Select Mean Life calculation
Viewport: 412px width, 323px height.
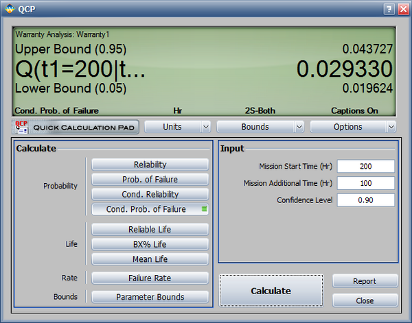[x=150, y=259]
